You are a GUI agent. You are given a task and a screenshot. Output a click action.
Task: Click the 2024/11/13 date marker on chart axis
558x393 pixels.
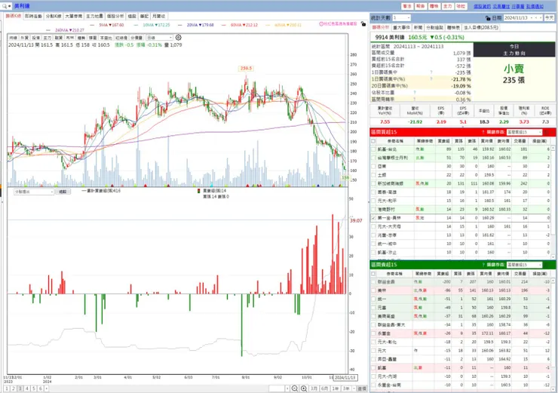tap(345, 378)
